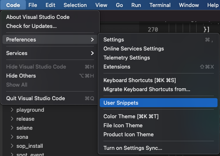This screenshot has height=156, width=220.
Task: Select the selene folder name
Action: click(25, 128)
